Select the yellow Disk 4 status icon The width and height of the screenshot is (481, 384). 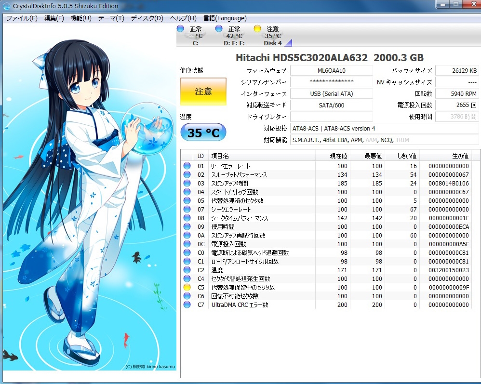(x=257, y=28)
